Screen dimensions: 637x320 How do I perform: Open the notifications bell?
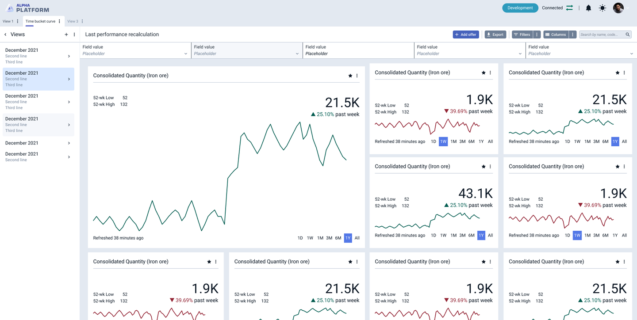588,8
